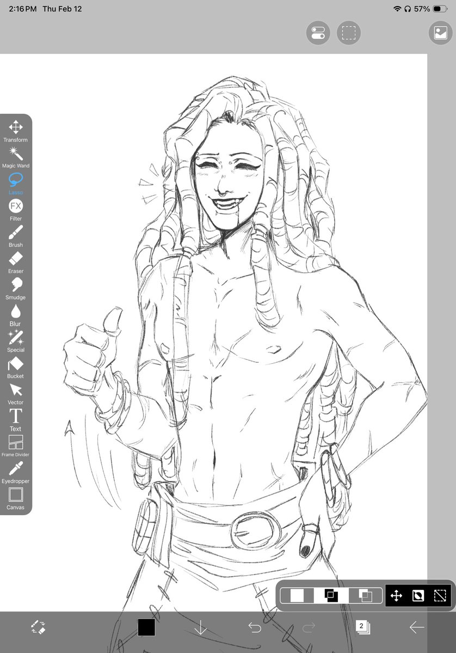Open the reference image window icon
This screenshot has width=456, height=653.
[x=441, y=33]
